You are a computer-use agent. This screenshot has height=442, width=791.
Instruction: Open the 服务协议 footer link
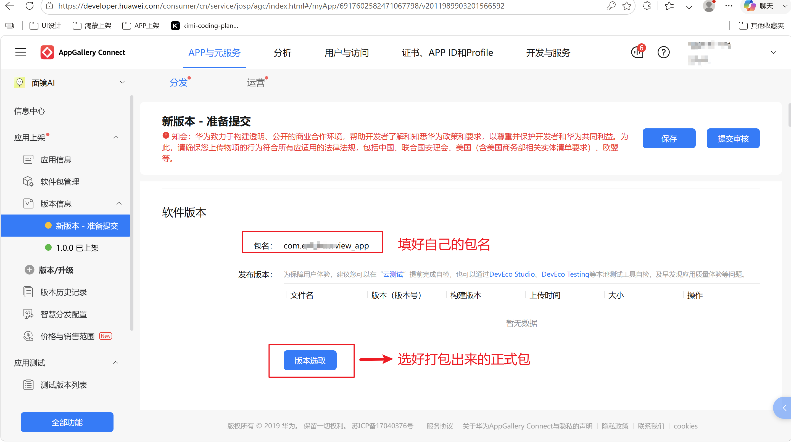[x=439, y=426]
